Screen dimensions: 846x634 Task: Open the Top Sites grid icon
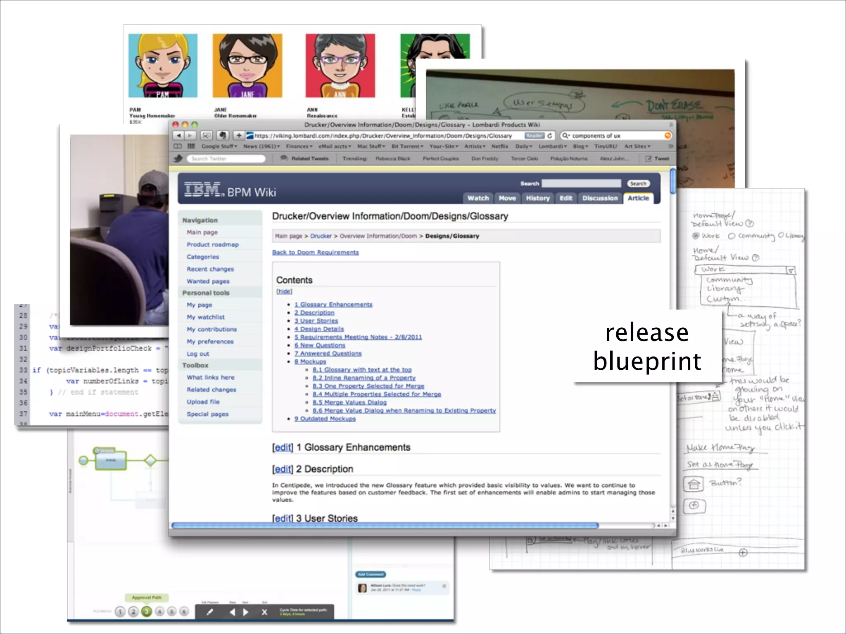click(x=191, y=146)
